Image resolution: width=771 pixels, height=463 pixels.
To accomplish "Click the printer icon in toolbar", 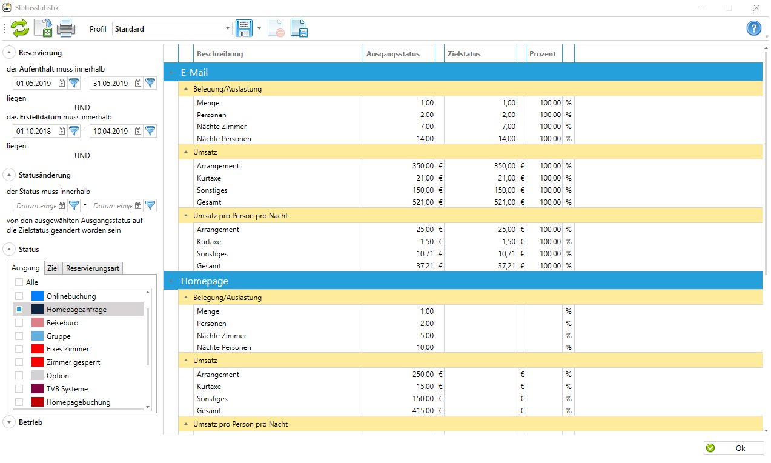I will [x=65, y=28].
